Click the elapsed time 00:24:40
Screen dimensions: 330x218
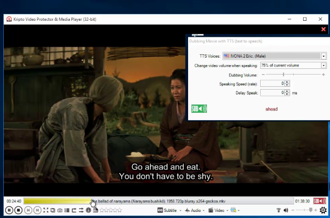[14, 201]
